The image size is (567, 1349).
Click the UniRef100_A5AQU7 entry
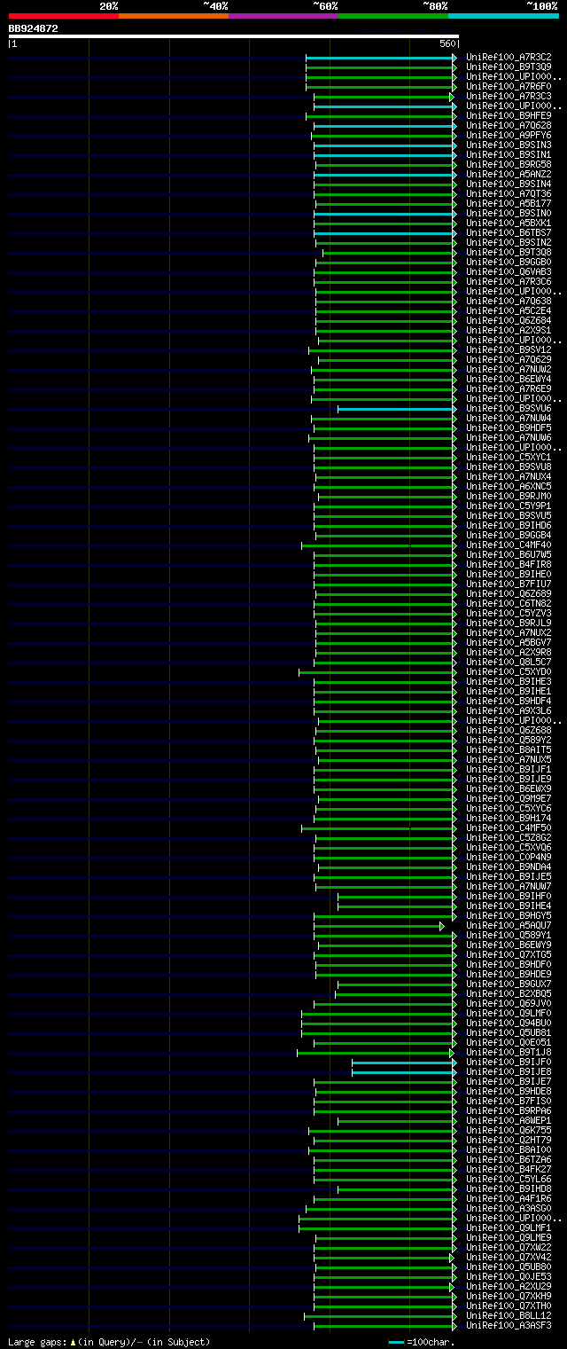pyautogui.click(x=509, y=926)
